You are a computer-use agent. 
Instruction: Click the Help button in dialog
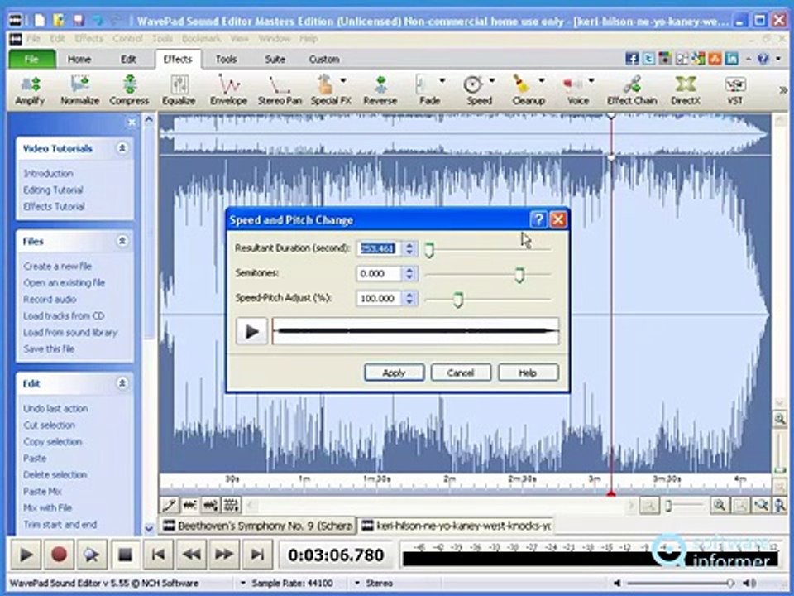528,372
